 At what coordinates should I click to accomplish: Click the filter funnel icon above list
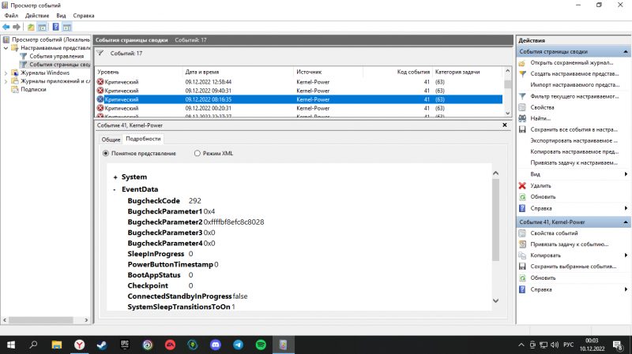100,53
